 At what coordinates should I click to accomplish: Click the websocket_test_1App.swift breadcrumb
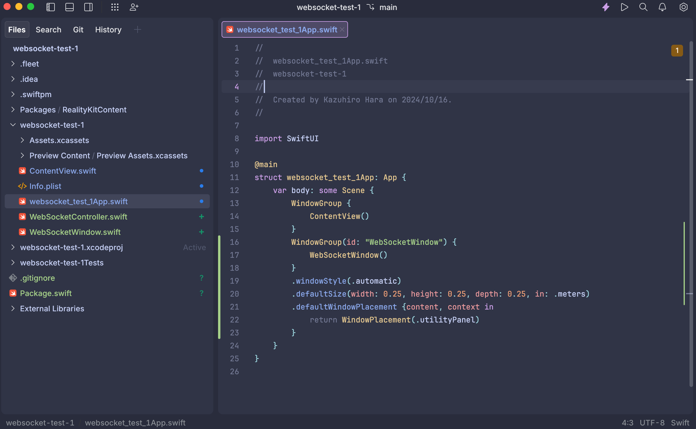135,423
